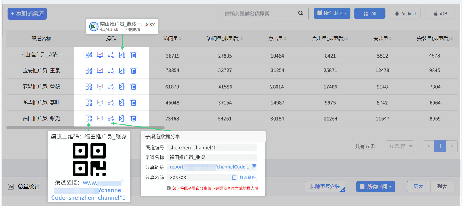
Task: Share sub-channel 宝安推广员_王泉
Action: tap(111, 71)
